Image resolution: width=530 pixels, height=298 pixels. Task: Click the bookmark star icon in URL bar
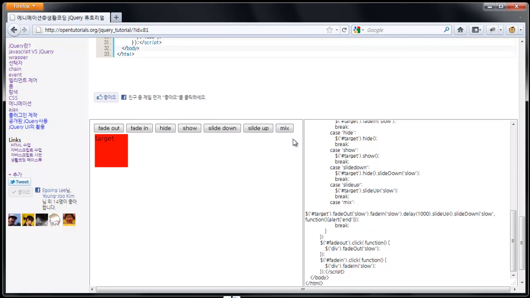click(329, 30)
